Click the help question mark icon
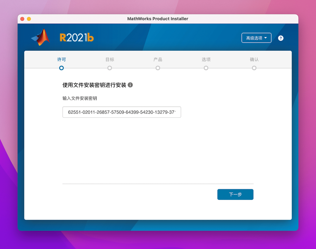 [281, 38]
